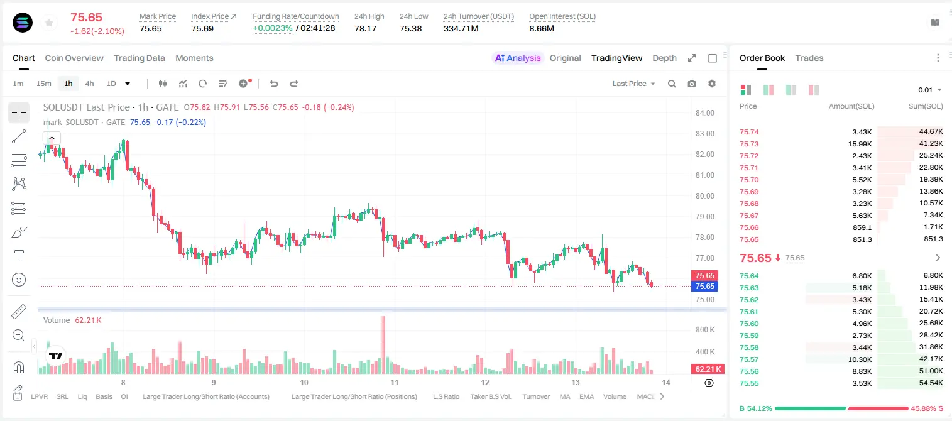952x421 pixels.
Task: Click the AI Analysis button
Action: point(518,58)
